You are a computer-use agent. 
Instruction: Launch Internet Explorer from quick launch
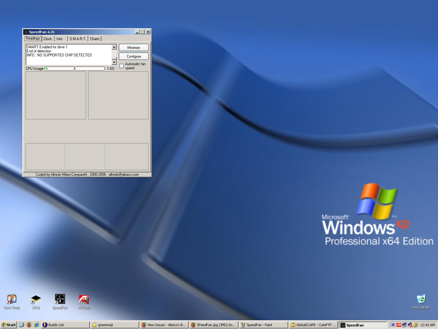point(37,325)
